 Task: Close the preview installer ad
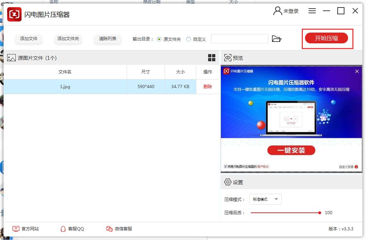(357, 71)
